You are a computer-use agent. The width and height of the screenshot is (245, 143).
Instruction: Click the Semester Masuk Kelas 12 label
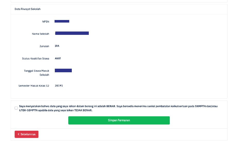[34, 86]
